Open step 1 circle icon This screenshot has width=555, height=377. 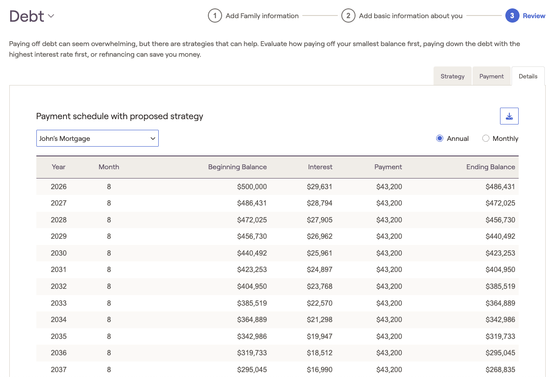tap(215, 16)
